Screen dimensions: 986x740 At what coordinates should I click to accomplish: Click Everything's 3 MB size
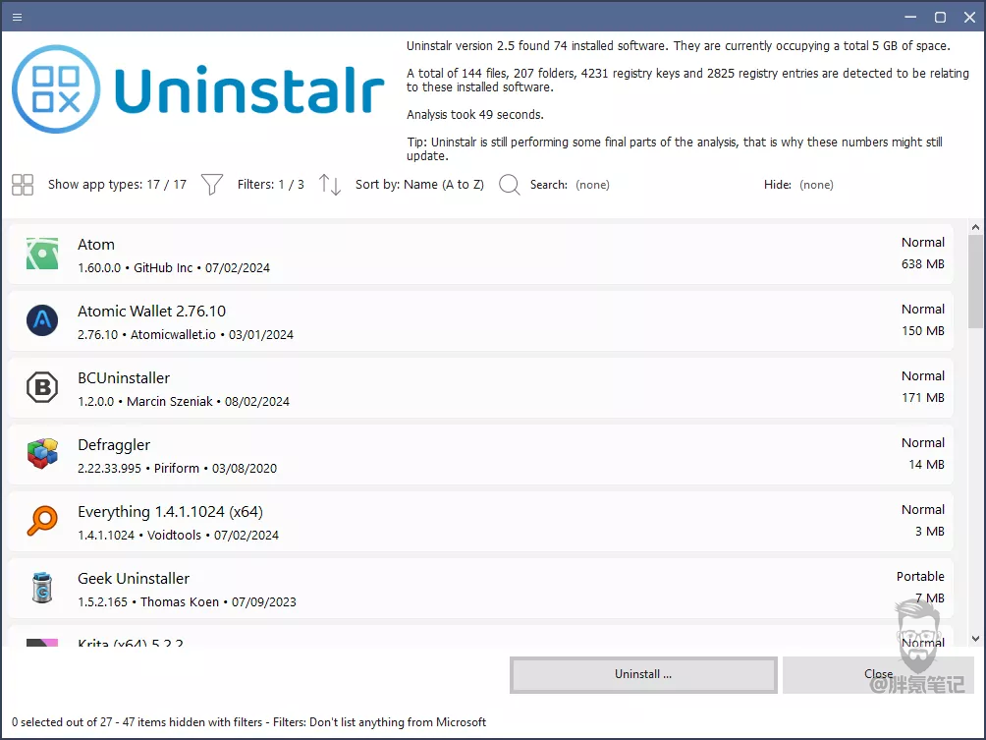click(929, 531)
